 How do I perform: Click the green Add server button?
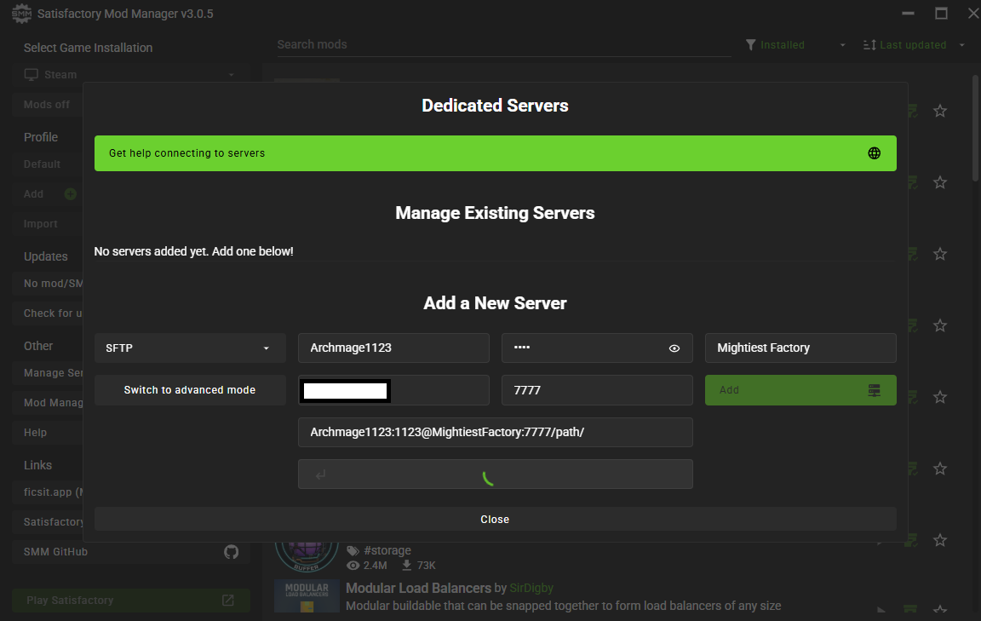800,390
